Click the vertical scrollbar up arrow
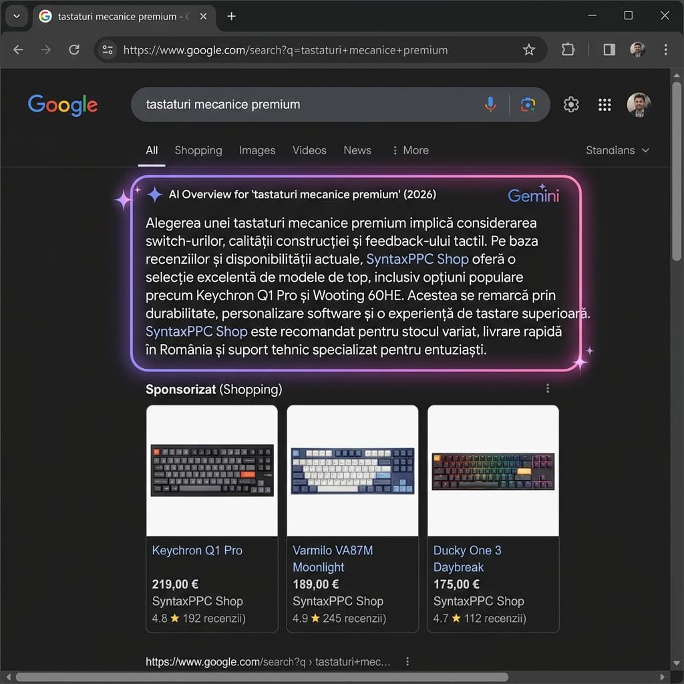 click(x=677, y=75)
